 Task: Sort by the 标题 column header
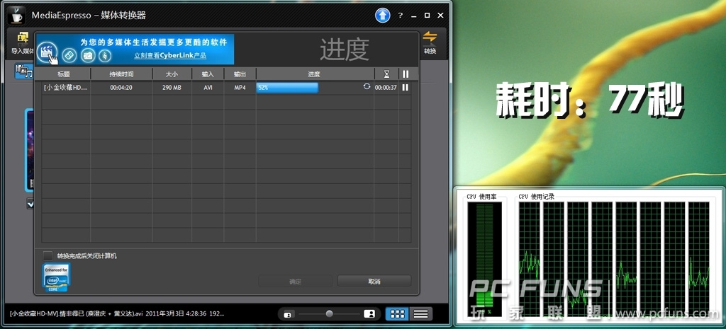pyautogui.click(x=64, y=74)
